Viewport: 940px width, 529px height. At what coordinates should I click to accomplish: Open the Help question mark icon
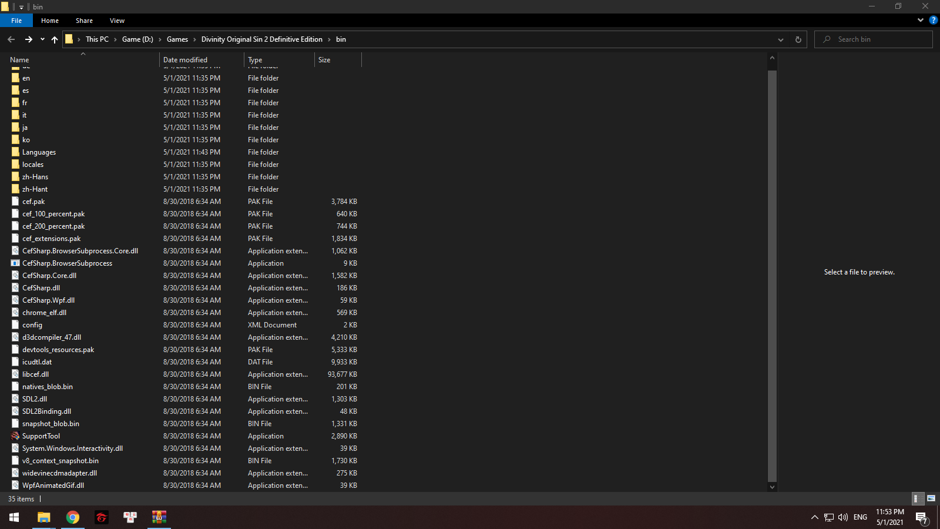[933, 20]
